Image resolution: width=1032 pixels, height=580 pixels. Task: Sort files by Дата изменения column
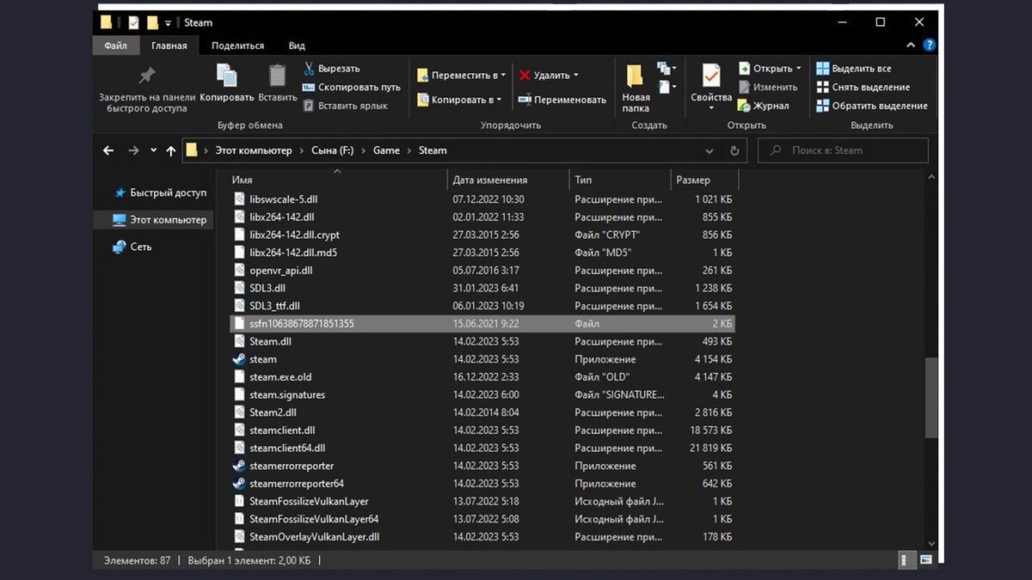coord(508,180)
